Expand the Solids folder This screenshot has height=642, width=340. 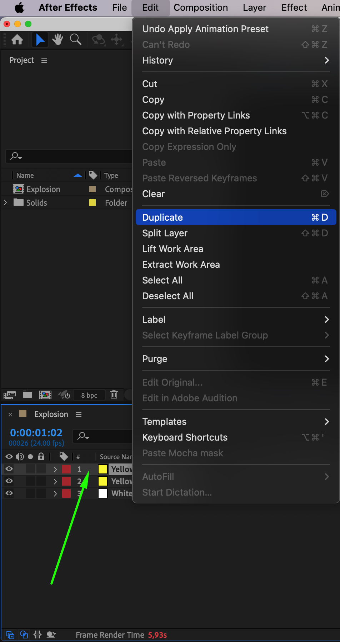click(5, 202)
